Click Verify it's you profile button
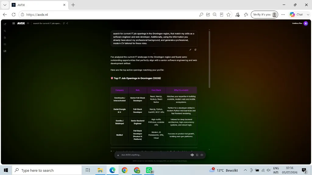Screen dimensions: 312x175 pyautogui.click(x=264, y=15)
